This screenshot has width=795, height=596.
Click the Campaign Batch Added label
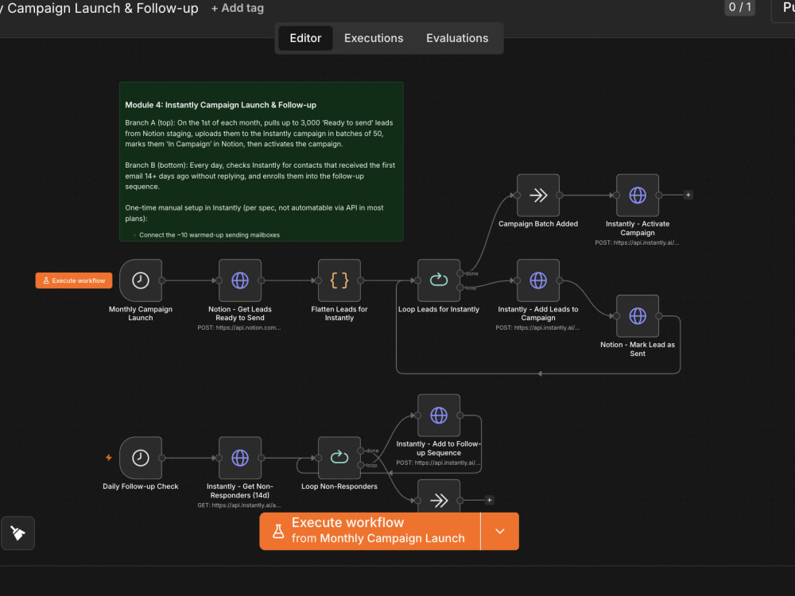(x=538, y=223)
